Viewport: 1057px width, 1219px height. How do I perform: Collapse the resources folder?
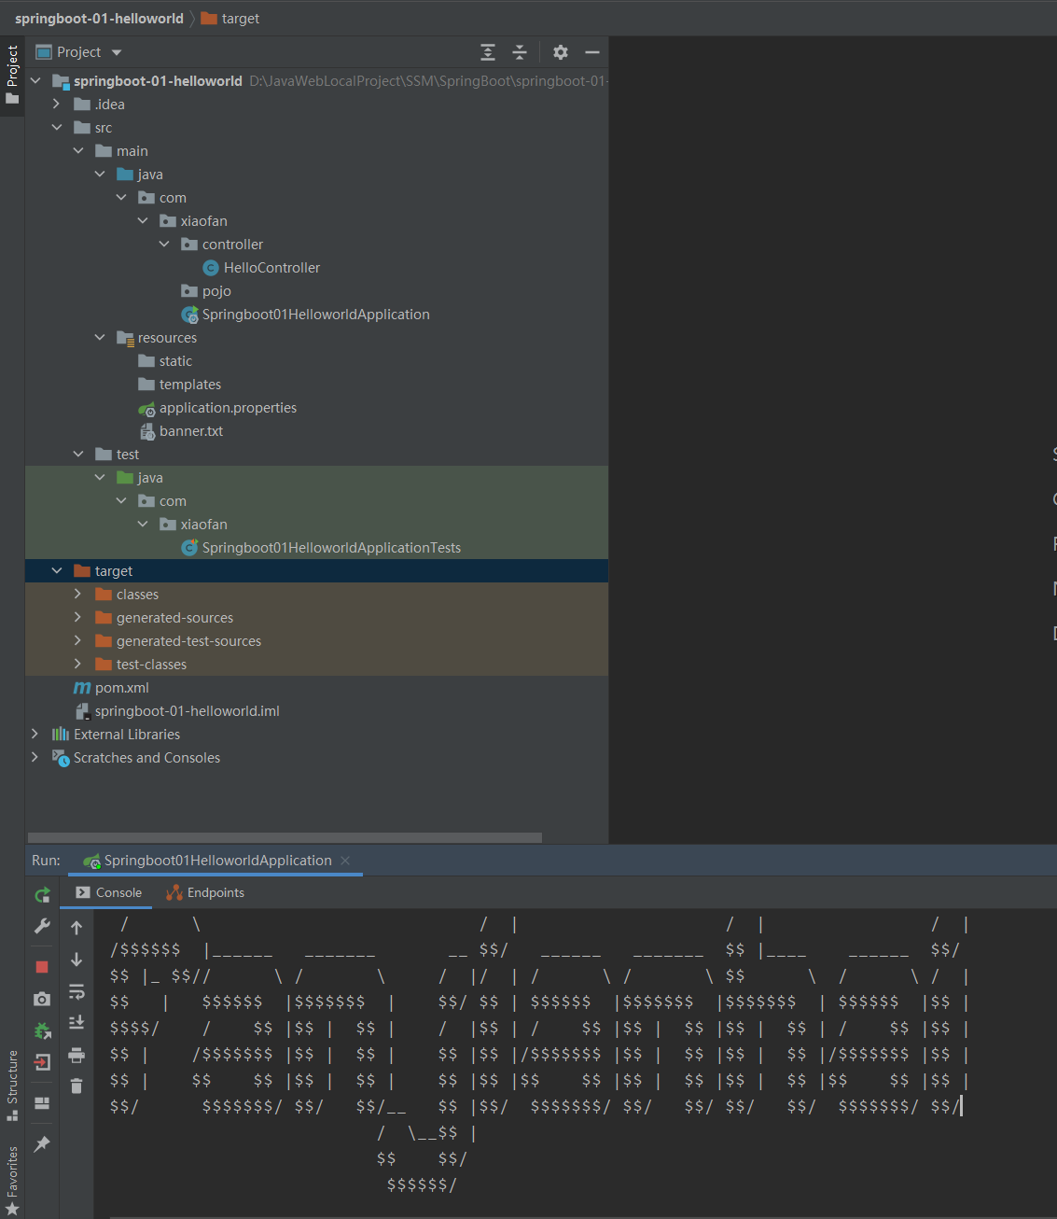(x=100, y=337)
